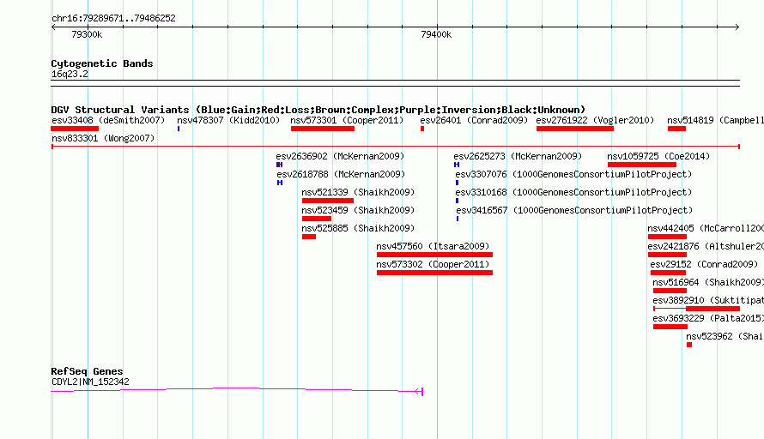This screenshot has width=764, height=439.
Task: Click the nsv478307 (Kidd2010) label
Action: point(228,120)
